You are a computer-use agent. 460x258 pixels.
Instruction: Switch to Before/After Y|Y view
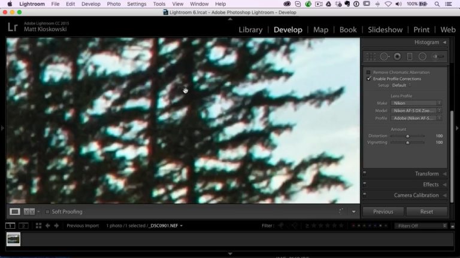coord(29,211)
